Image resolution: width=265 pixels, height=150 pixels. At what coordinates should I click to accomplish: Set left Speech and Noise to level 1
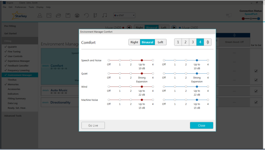pos(175,60)
